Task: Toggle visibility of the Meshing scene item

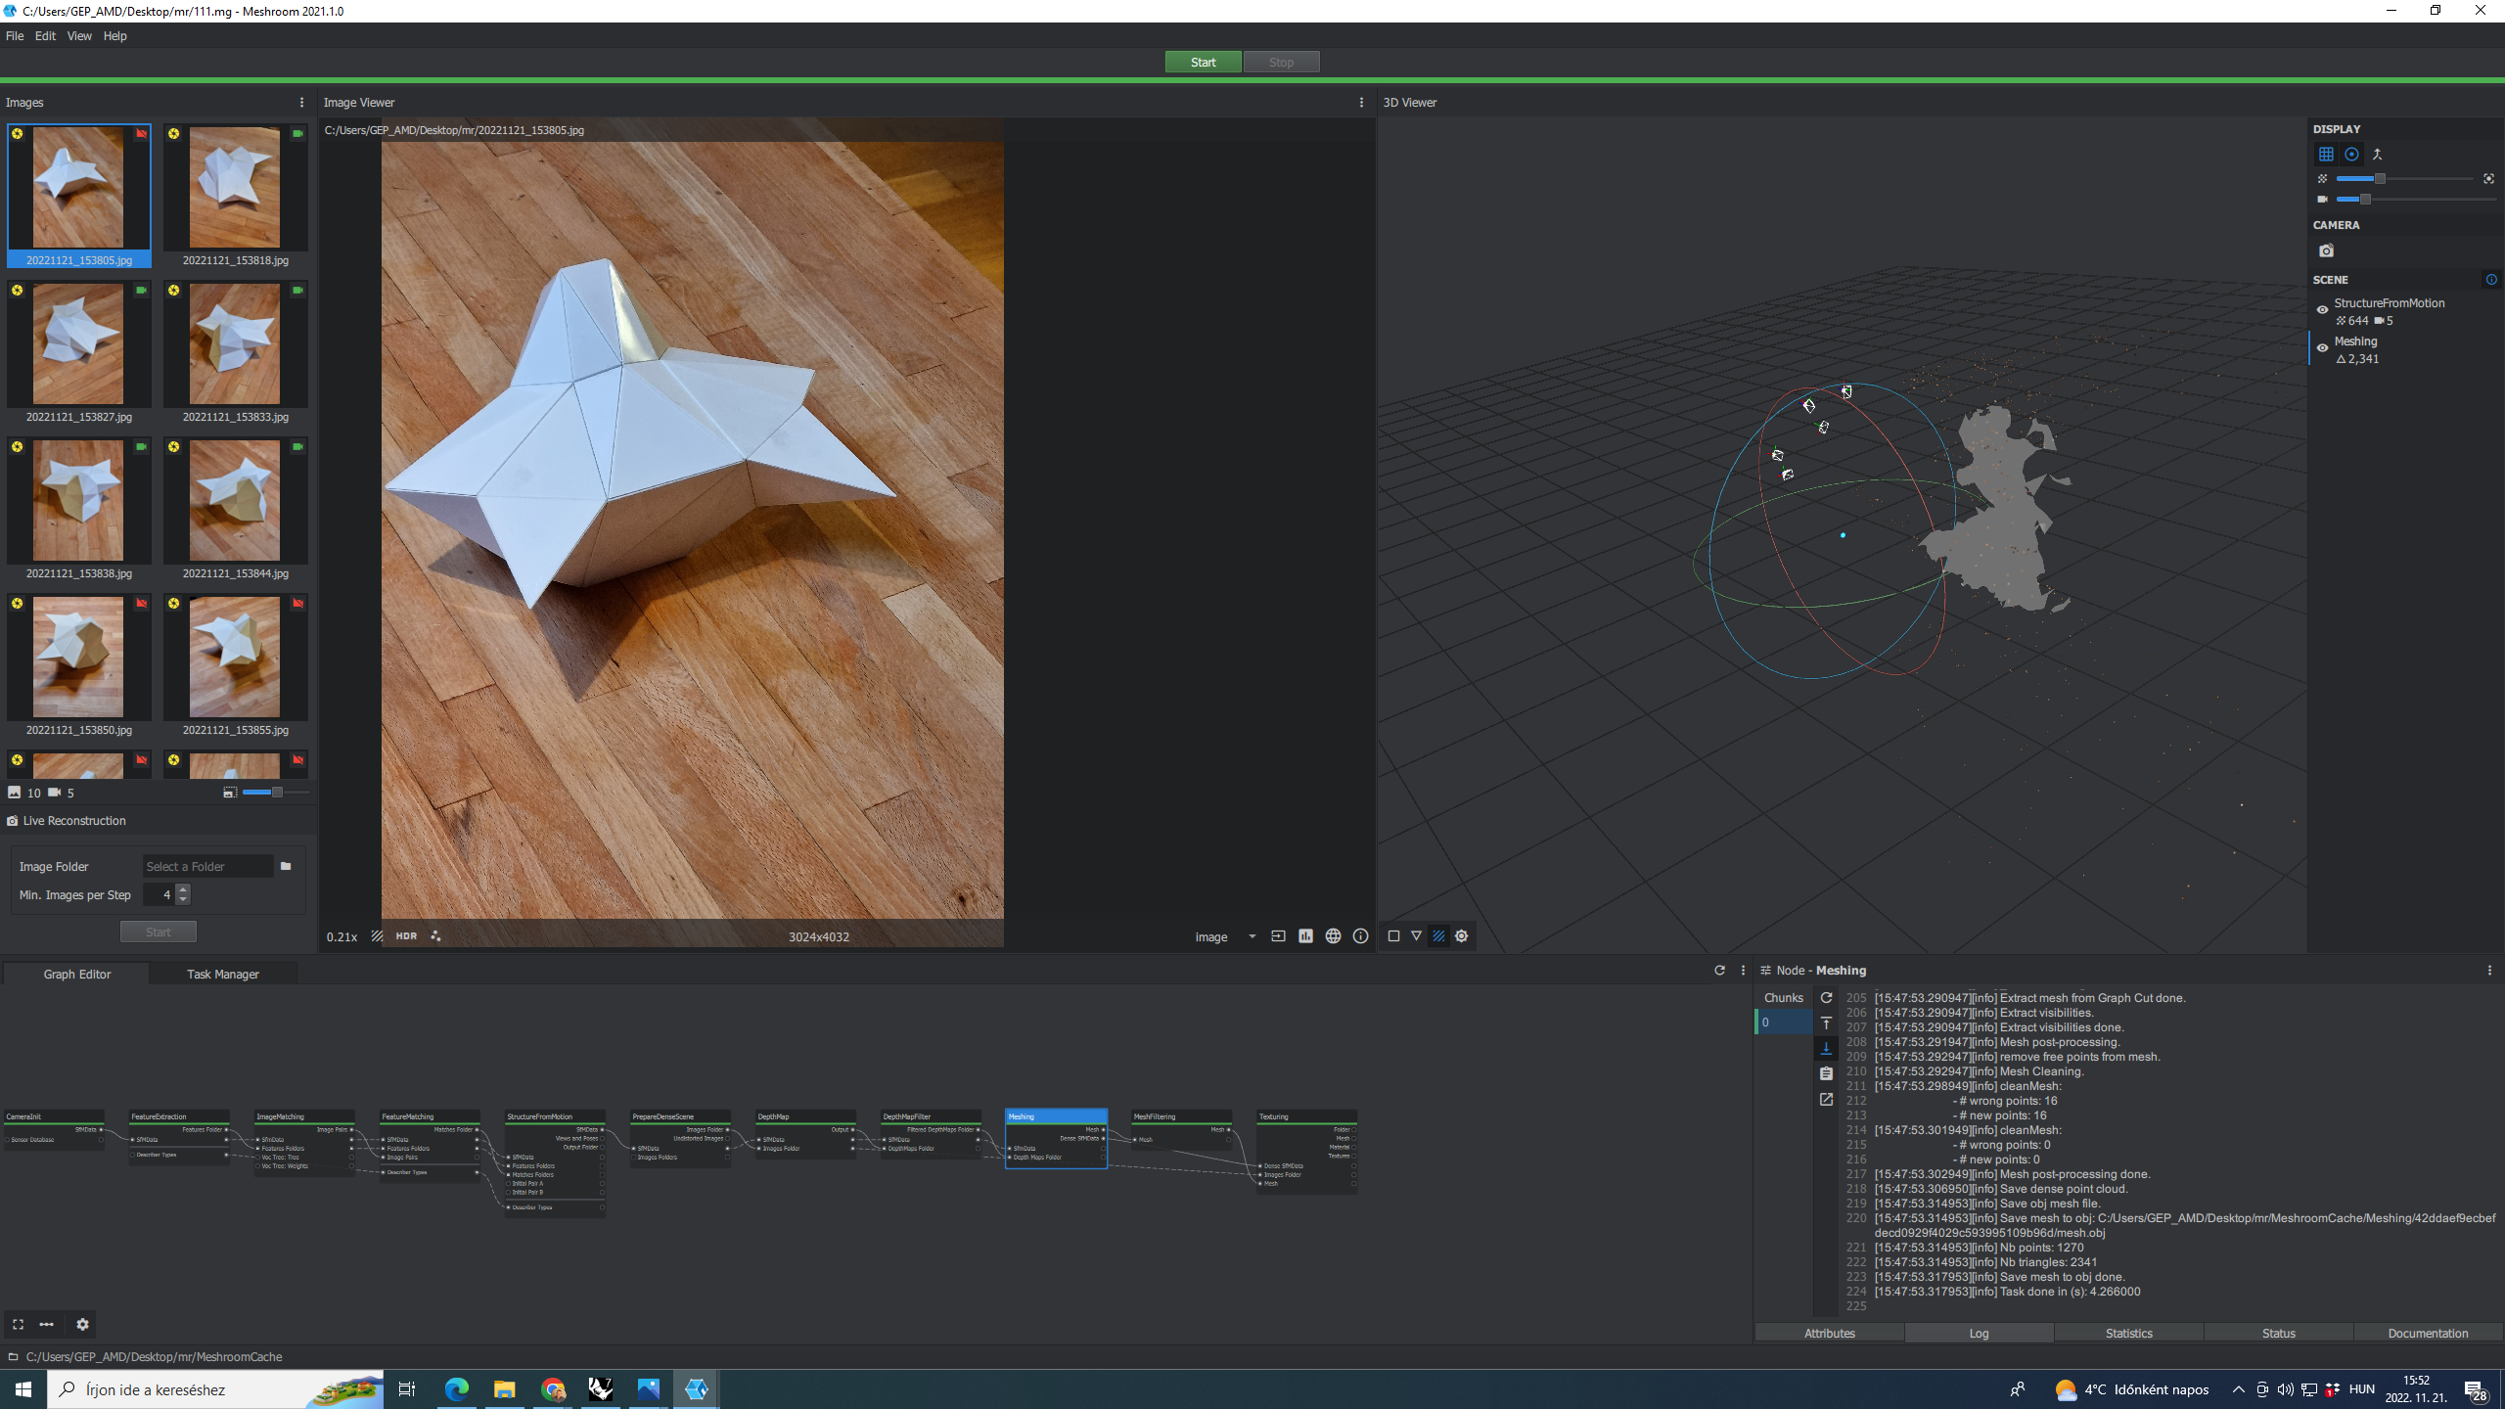Action: pyautogui.click(x=2322, y=348)
